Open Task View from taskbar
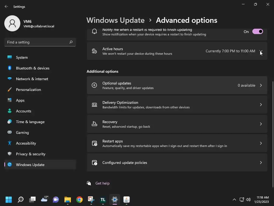 pos(32,200)
